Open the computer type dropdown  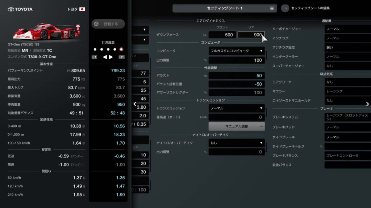pyautogui.click(x=237, y=51)
